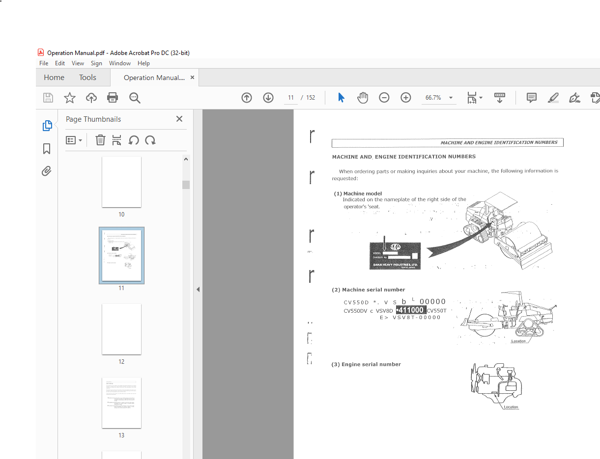Click '(3) Engine serial number' text

367,364
